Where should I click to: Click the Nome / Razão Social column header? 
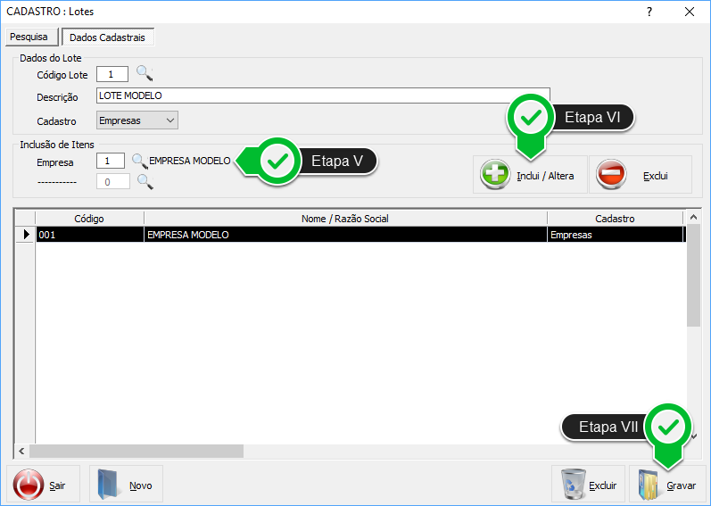pyautogui.click(x=345, y=218)
